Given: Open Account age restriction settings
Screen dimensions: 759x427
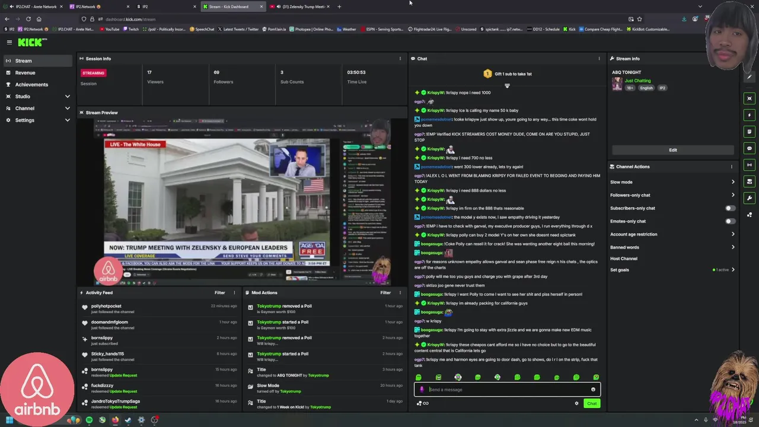Looking at the screenshot, I should 672,234.
